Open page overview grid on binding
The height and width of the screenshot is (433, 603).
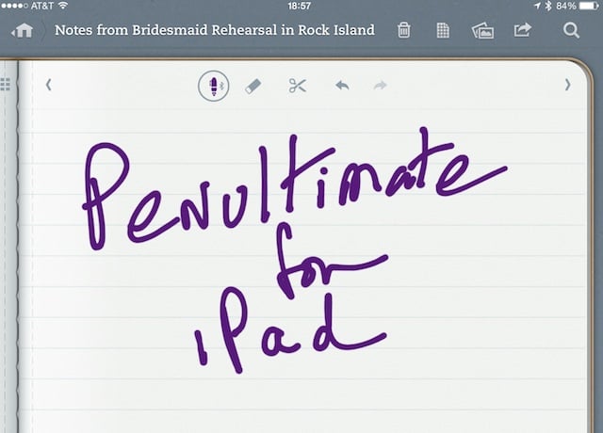[x=5, y=84]
